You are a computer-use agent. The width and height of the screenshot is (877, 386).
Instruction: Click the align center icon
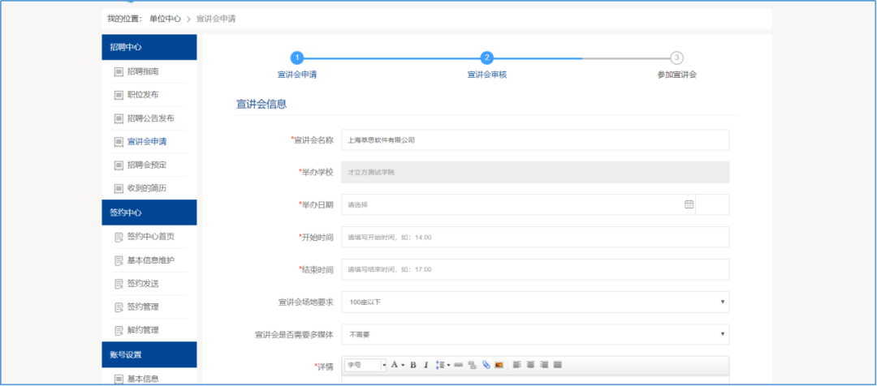(x=530, y=365)
